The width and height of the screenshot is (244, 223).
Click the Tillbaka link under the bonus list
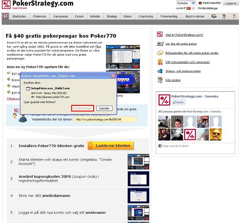pyautogui.click(x=13, y=98)
